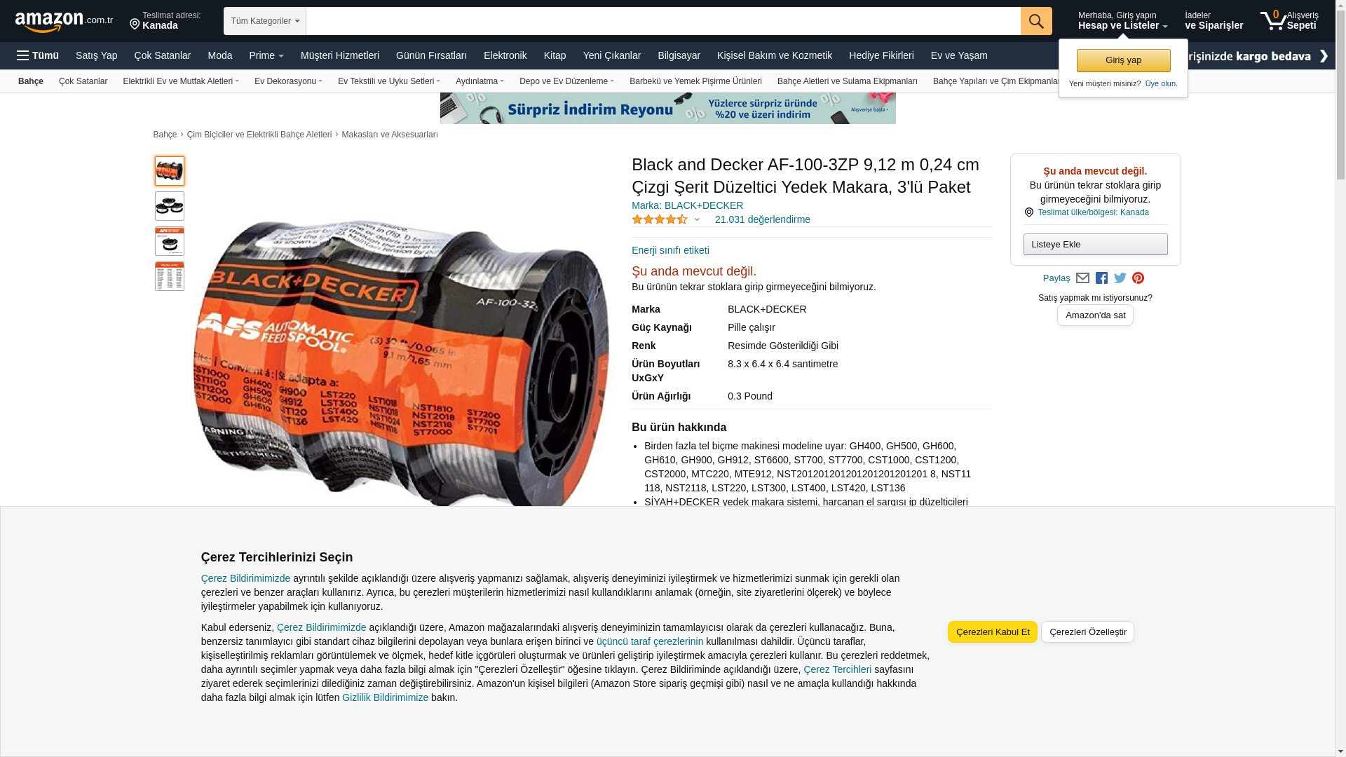Viewport: 1346px width, 757px height.
Task: Expand the star ratings popover arrow
Action: (x=697, y=220)
